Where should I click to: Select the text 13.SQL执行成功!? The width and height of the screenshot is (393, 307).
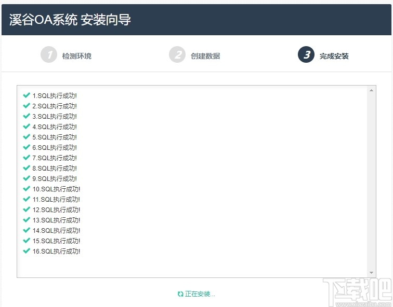pyautogui.click(x=56, y=220)
